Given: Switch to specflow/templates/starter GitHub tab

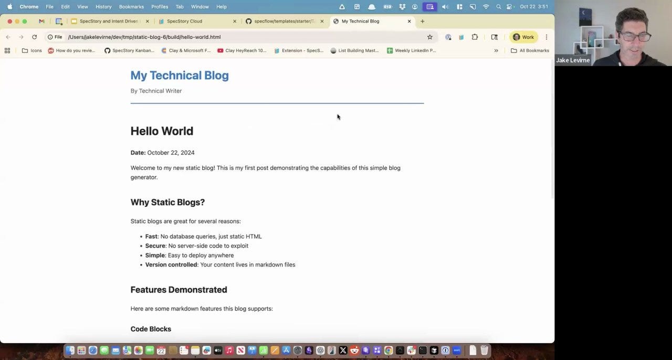Looking at the screenshot, I should [284, 21].
